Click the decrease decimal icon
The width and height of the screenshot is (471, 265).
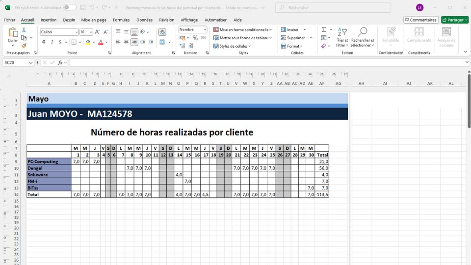coord(190,46)
